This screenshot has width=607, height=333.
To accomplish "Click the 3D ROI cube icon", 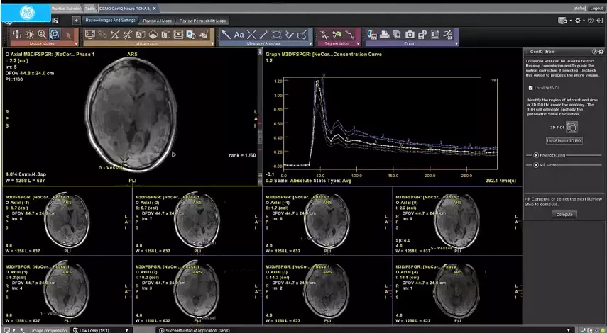I will [572, 127].
